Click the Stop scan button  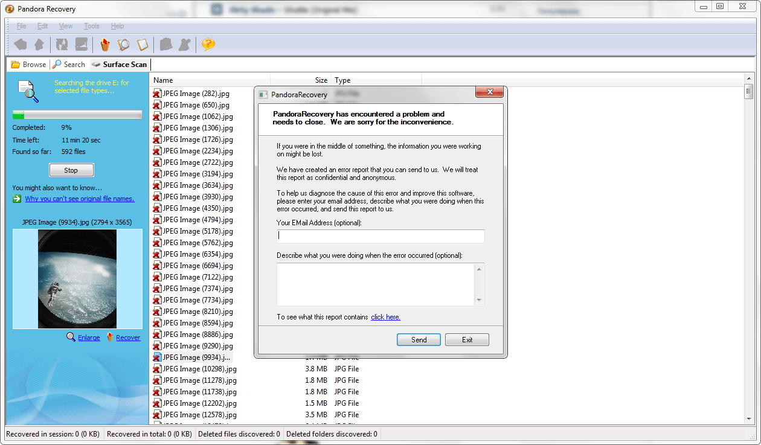71,170
